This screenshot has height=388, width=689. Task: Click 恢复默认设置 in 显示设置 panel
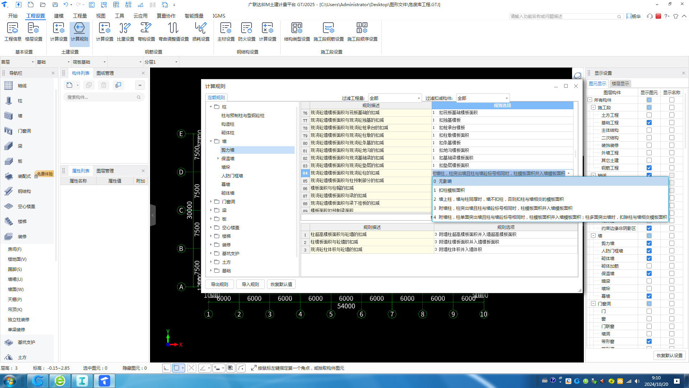670,355
